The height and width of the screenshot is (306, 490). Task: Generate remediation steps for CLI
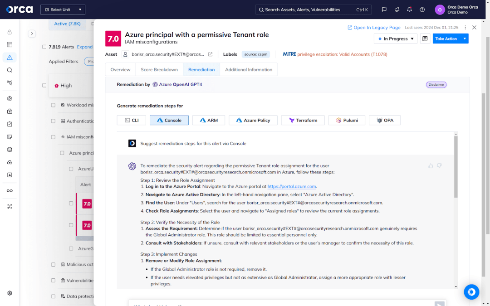[132, 120]
